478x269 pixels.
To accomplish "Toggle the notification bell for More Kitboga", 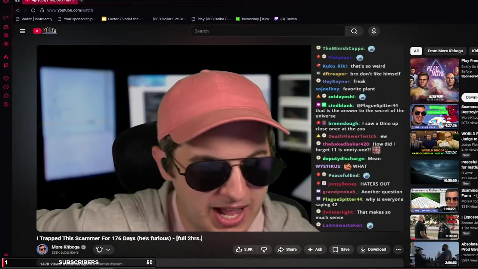I will click(x=99, y=249).
